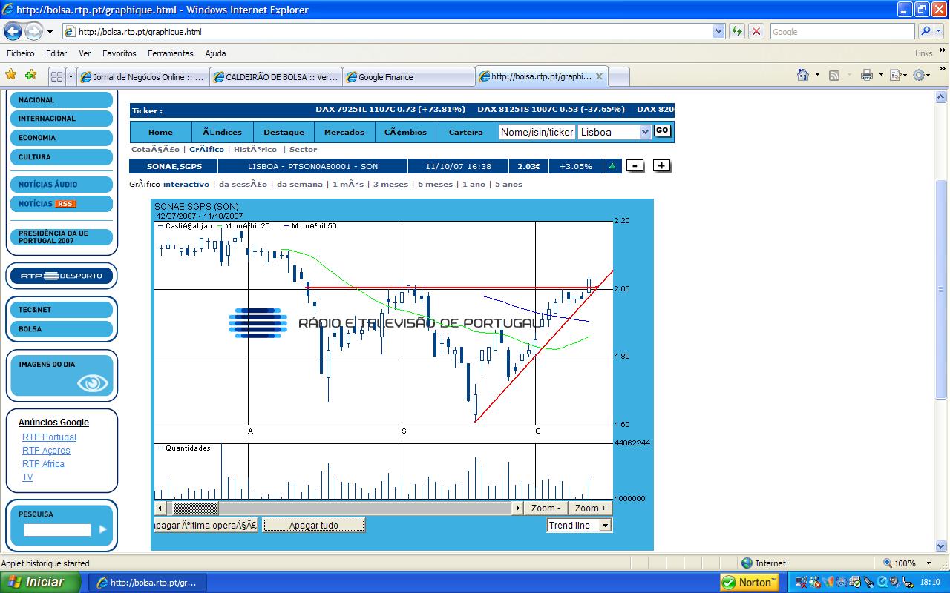Click the Nome/isin/ticker search field
This screenshot has width=950, height=593.
537,132
